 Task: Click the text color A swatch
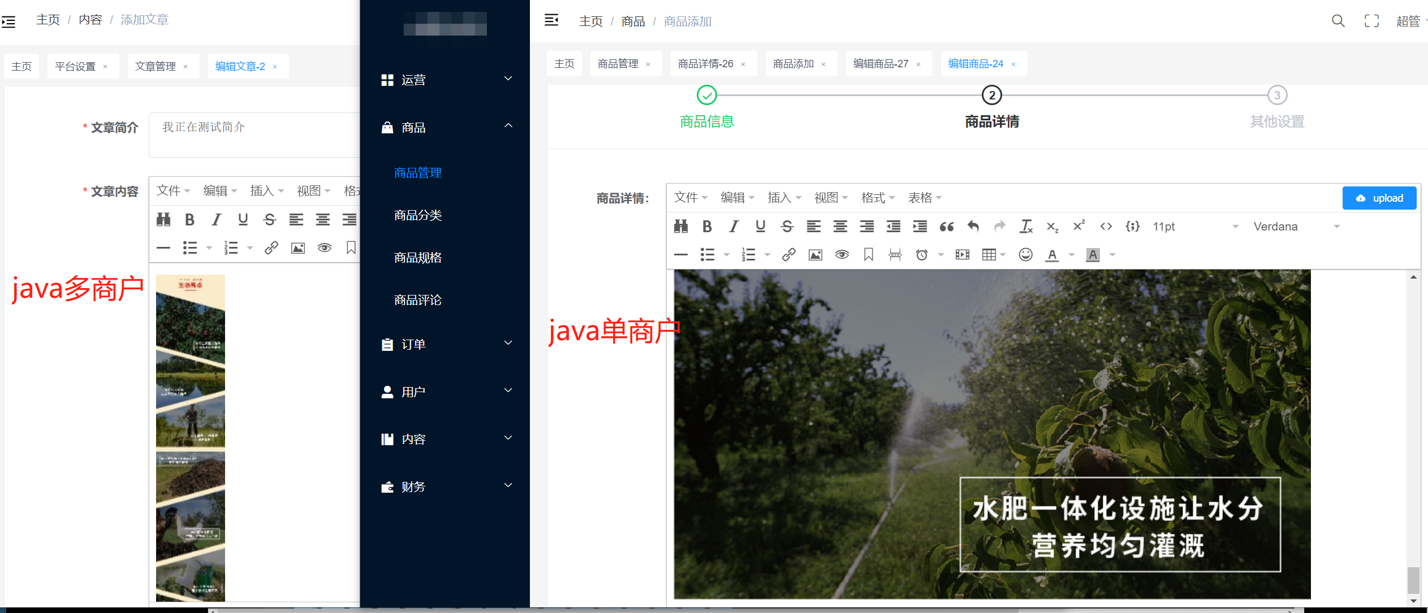pyautogui.click(x=1051, y=255)
